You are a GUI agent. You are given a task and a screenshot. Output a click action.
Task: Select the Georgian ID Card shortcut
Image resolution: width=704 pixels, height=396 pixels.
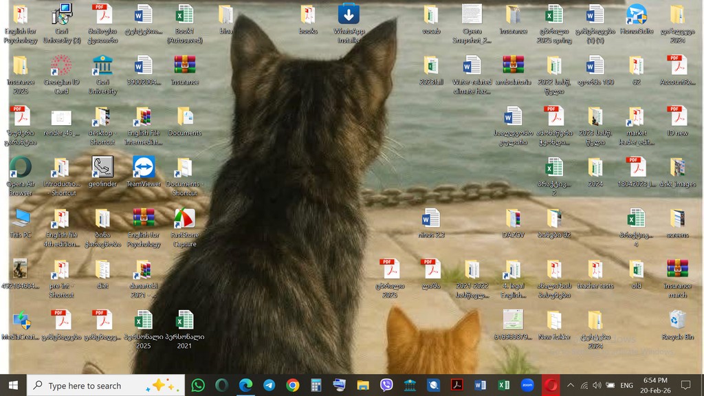click(61, 74)
